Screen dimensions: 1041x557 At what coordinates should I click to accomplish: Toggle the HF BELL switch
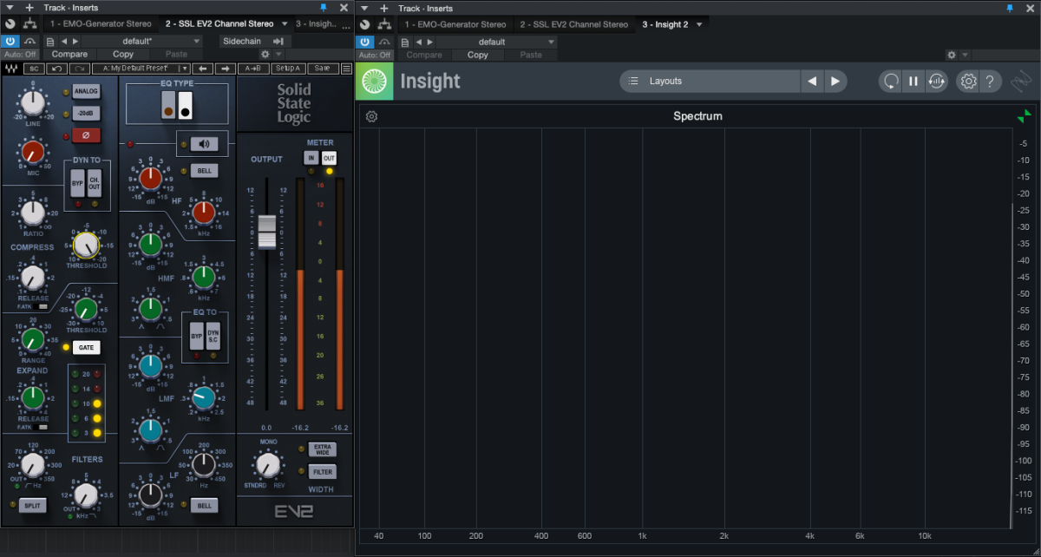tap(205, 171)
